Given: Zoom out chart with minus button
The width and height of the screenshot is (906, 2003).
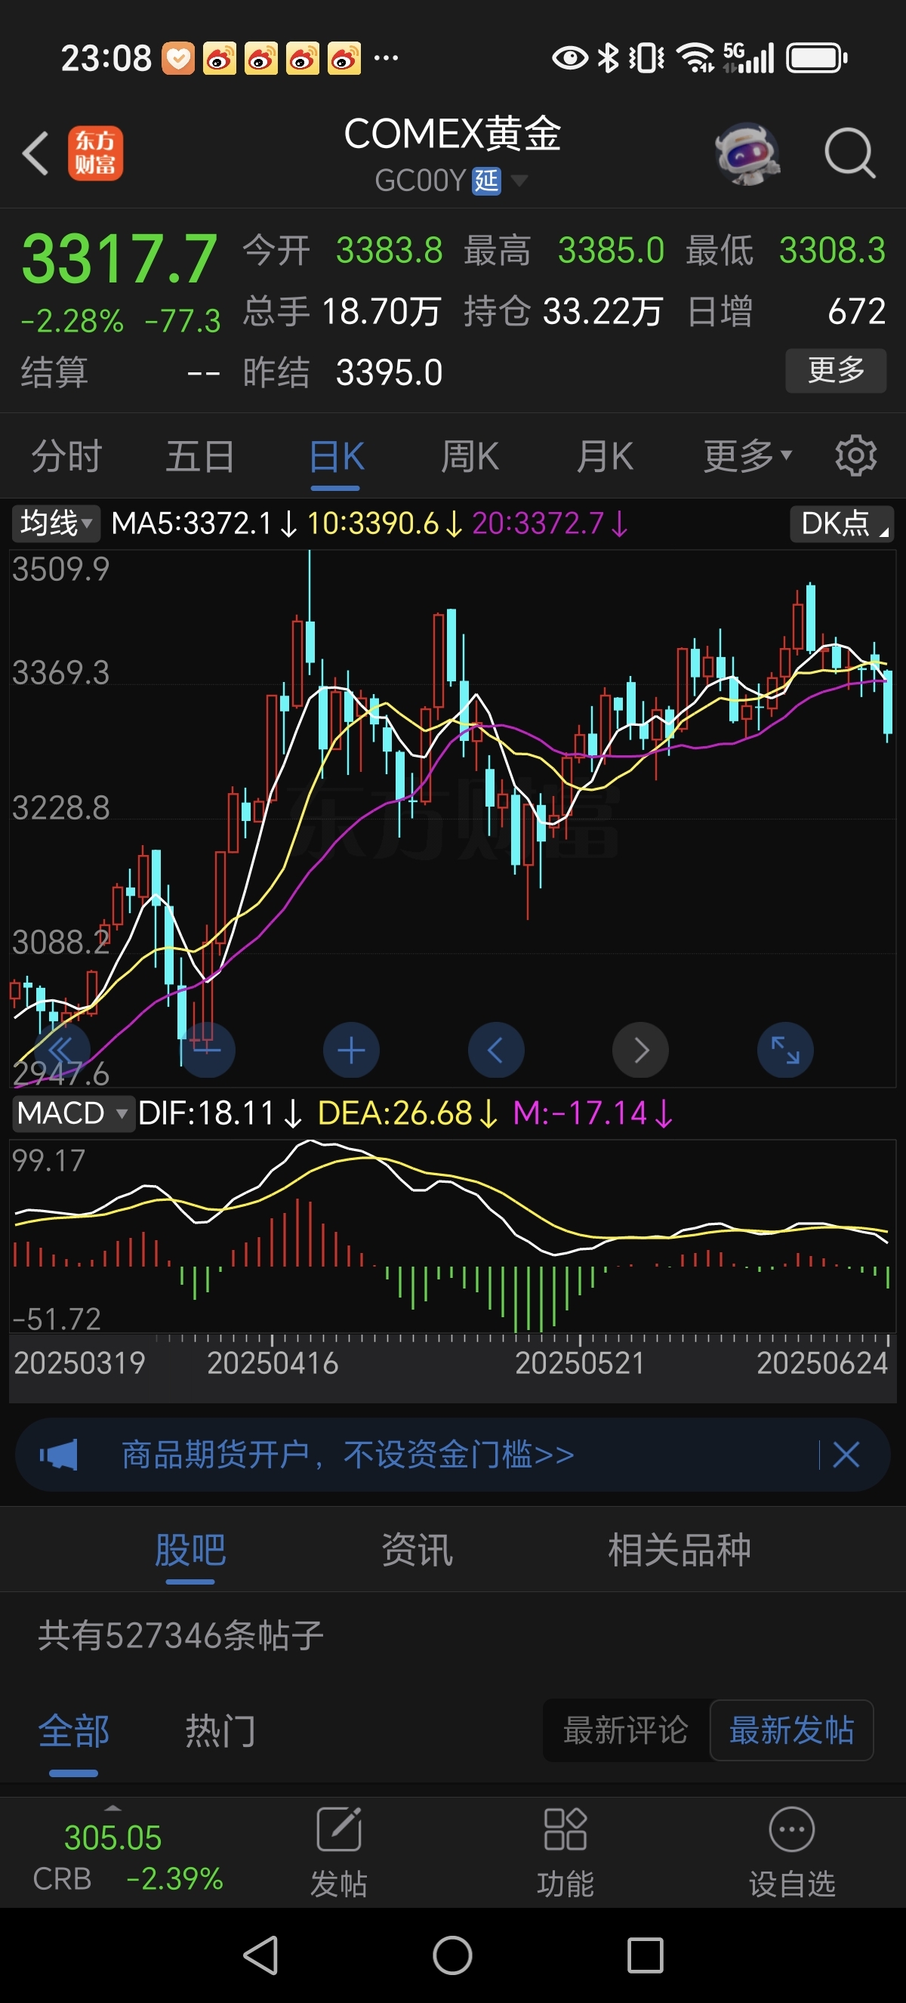Looking at the screenshot, I should click(x=207, y=1051).
